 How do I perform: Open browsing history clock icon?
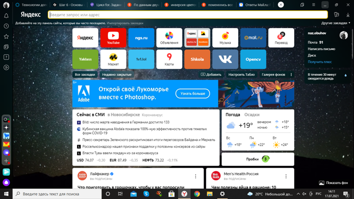click(6, 26)
